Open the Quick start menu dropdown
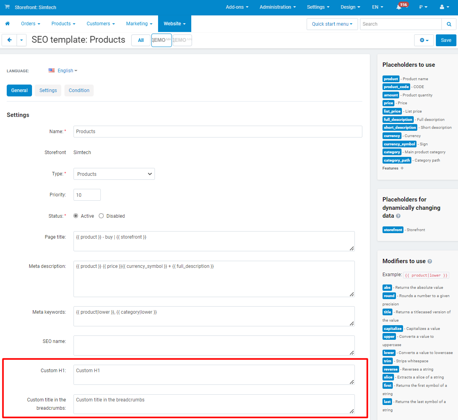The image size is (458, 420). coord(332,24)
